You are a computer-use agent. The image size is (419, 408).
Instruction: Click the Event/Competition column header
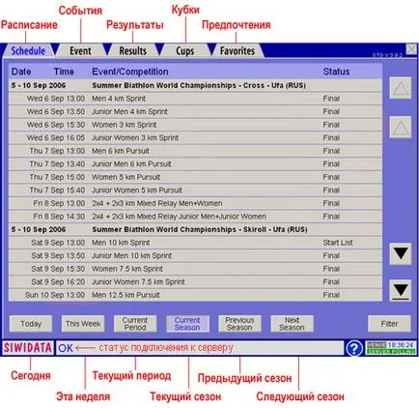[x=130, y=72]
